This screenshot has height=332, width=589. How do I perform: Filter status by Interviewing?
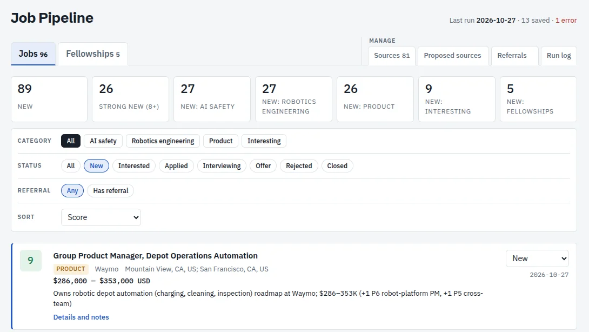point(222,166)
